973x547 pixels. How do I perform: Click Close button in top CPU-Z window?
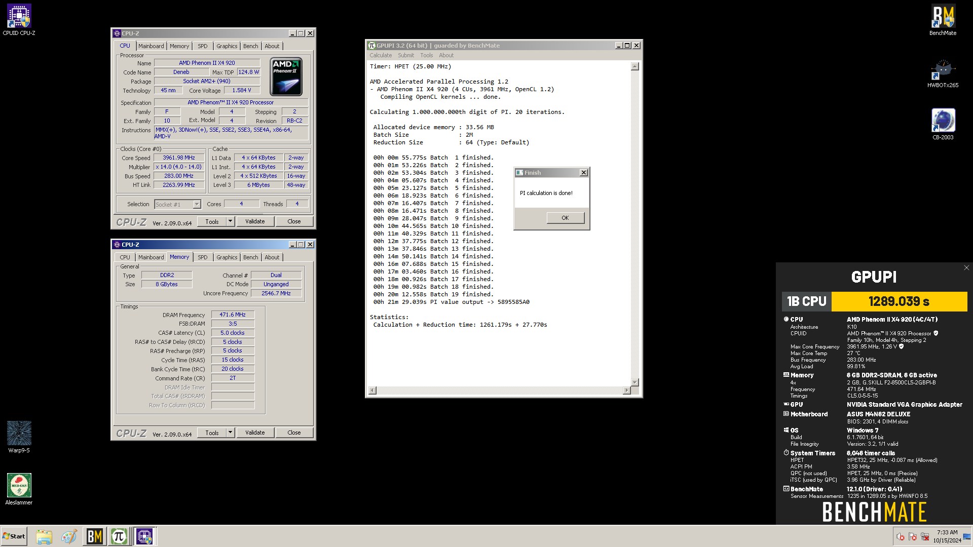[294, 221]
